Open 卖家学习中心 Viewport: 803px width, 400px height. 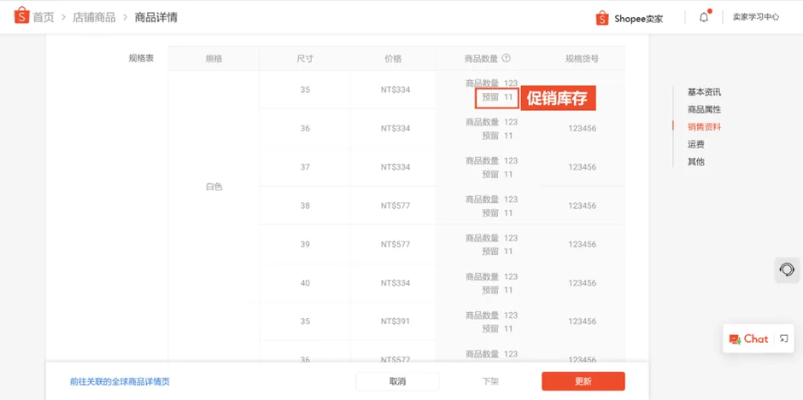point(756,17)
